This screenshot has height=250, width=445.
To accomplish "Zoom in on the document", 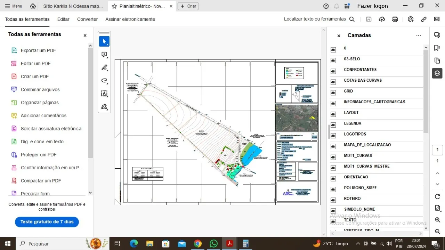I will (437, 220).
